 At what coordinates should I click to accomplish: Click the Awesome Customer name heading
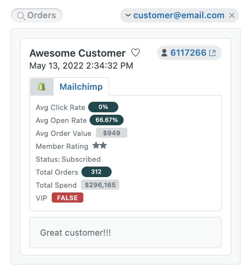pos(78,53)
